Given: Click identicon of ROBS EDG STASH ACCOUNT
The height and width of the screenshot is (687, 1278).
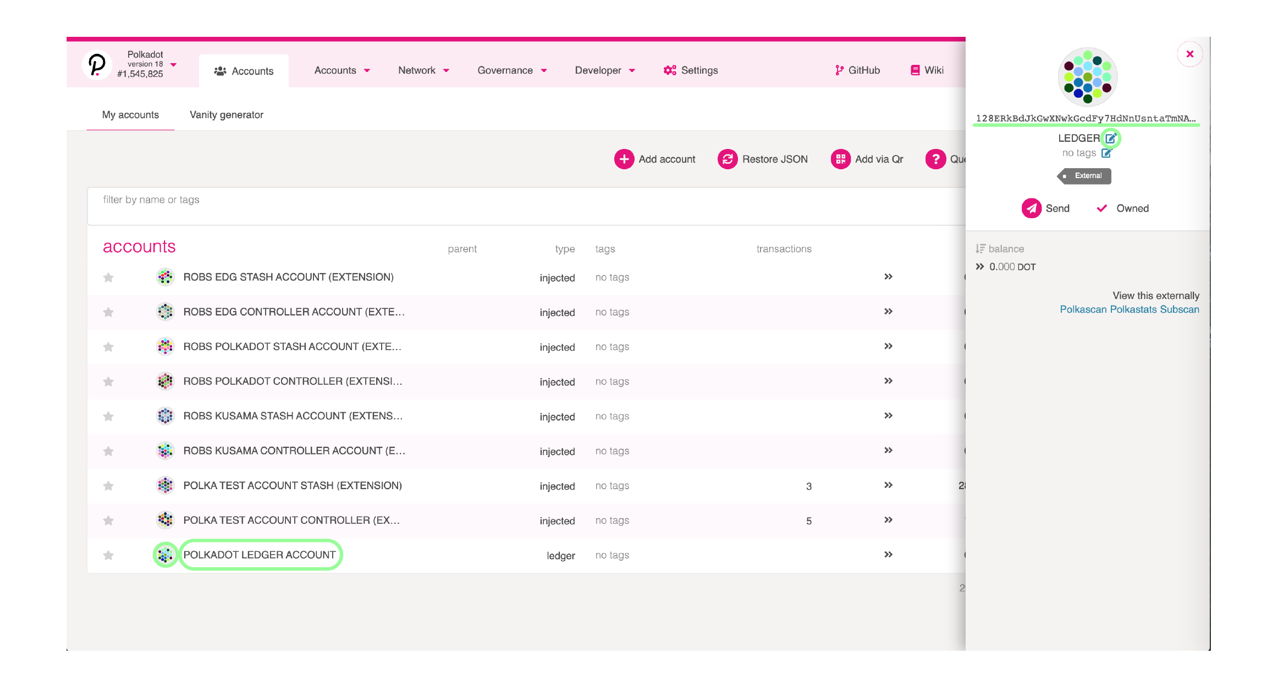Looking at the screenshot, I should tap(165, 277).
